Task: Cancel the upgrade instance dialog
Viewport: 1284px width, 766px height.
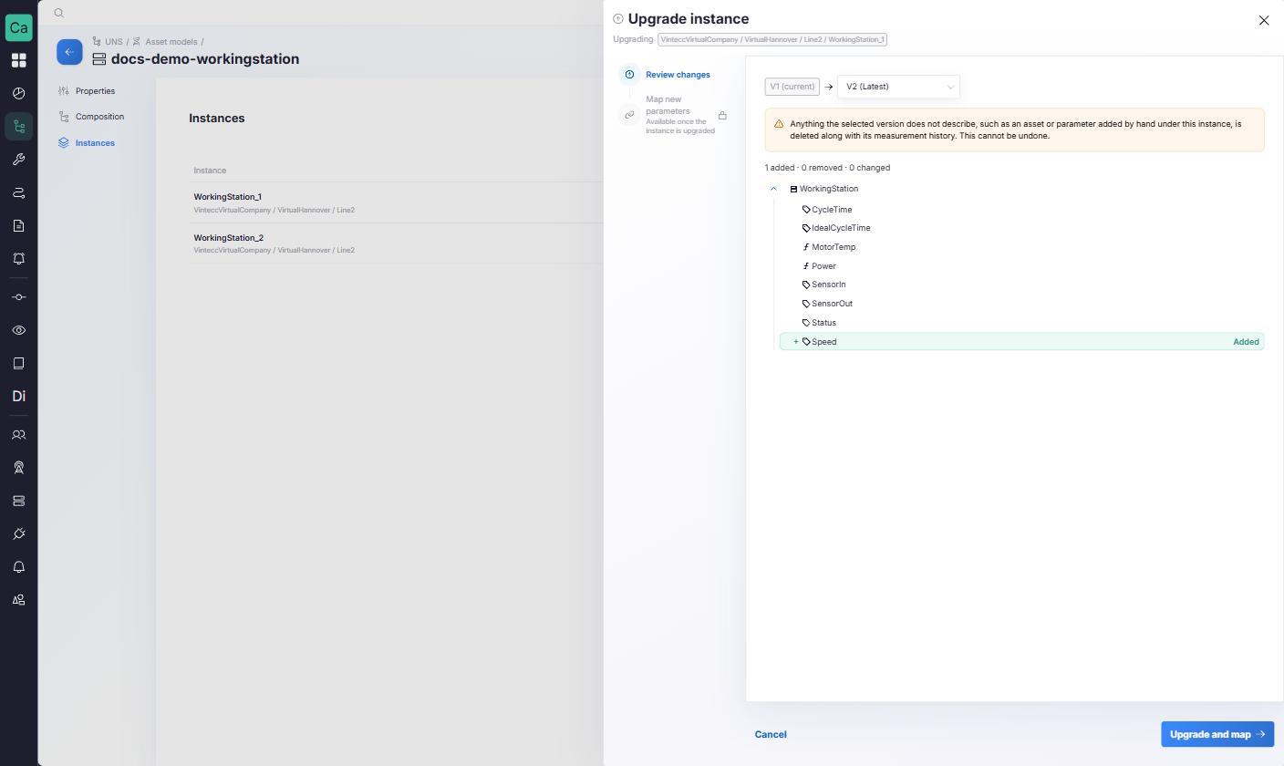Action: click(771, 734)
